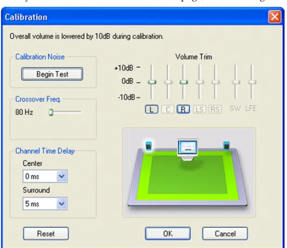Click the RS volume trim slider handle
Viewport: 287px width, 248px height.
[x=216, y=82]
